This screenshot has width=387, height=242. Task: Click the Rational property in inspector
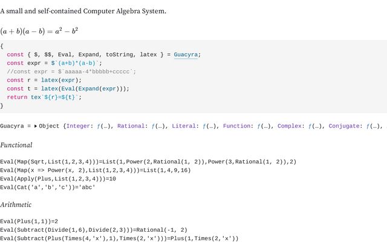(x=131, y=126)
